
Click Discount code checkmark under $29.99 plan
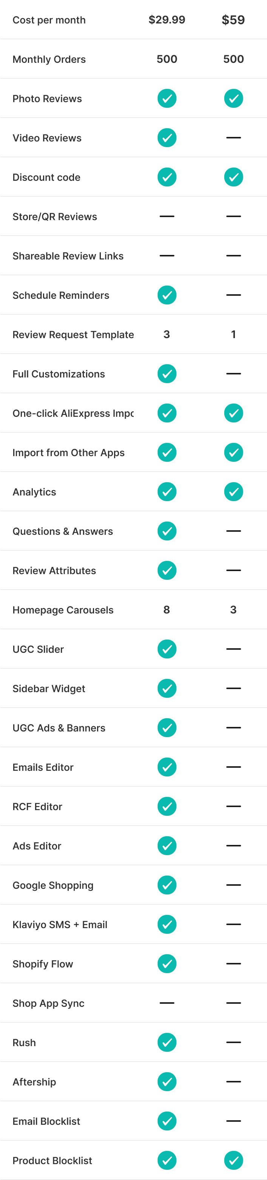coord(167,177)
